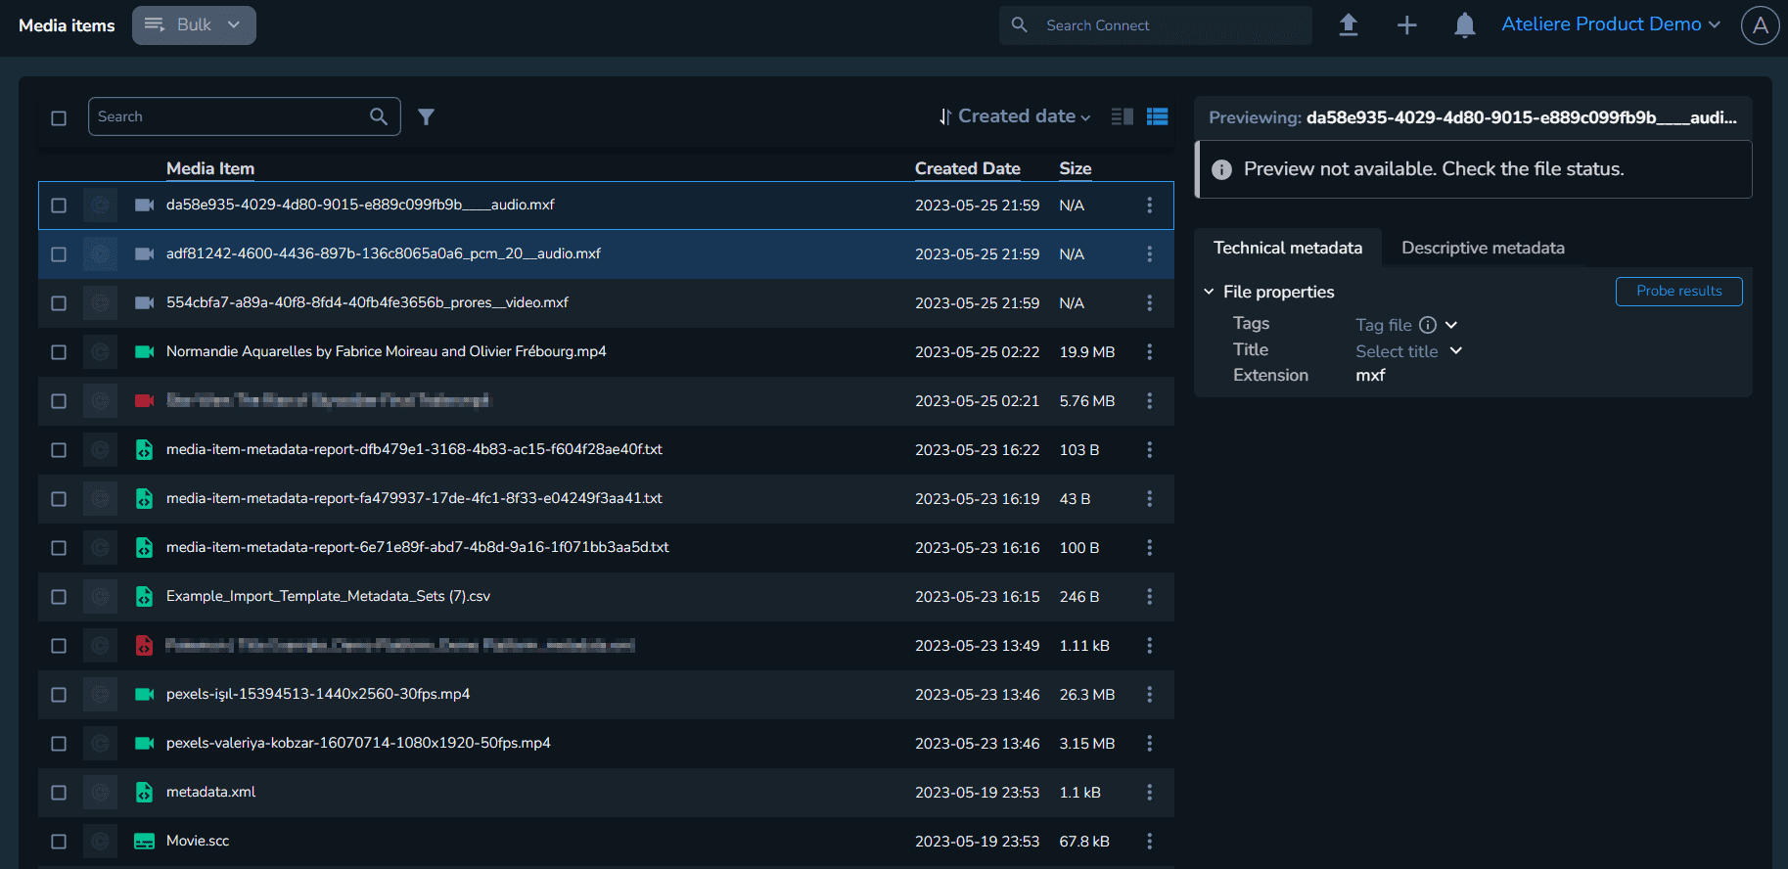Open row menu for Movie.scc
This screenshot has height=869, width=1788.
point(1149,841)
